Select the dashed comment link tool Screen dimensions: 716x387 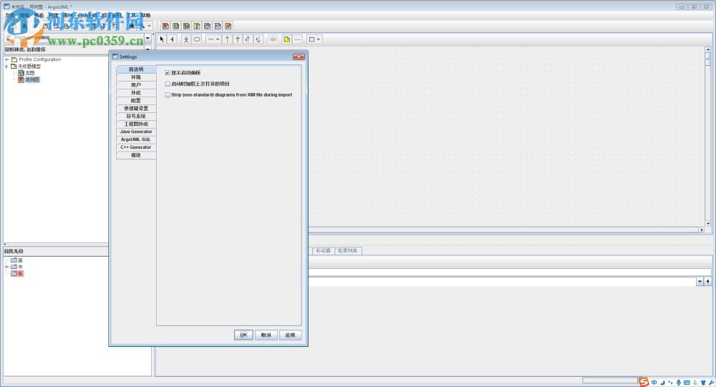tap(297, 40)
